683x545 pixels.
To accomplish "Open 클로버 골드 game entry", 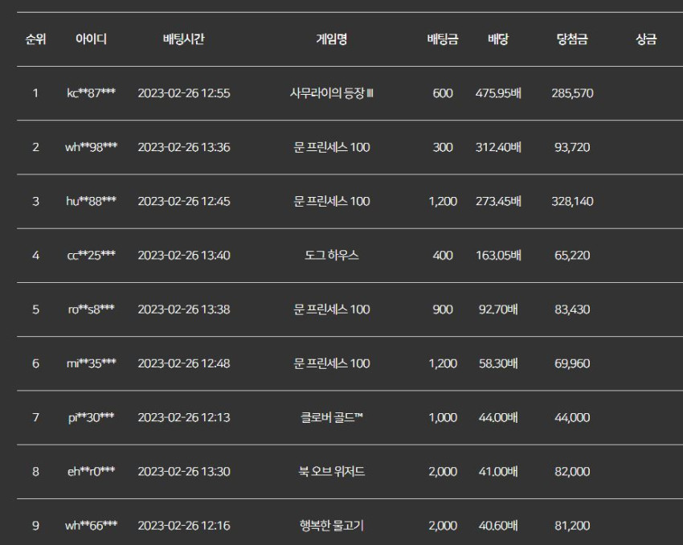I will click(332, 417).
